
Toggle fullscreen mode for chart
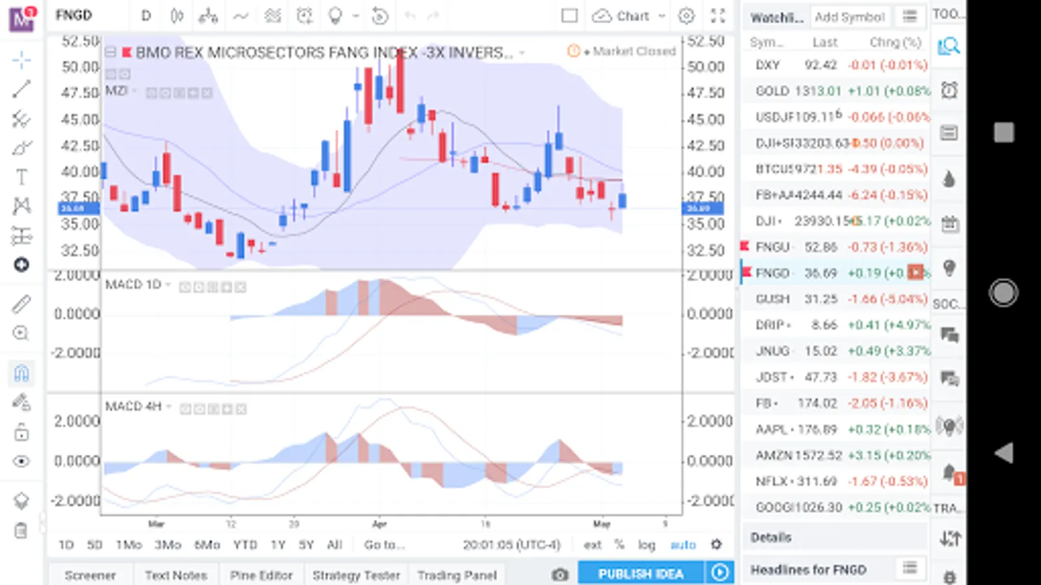[718, 16]
